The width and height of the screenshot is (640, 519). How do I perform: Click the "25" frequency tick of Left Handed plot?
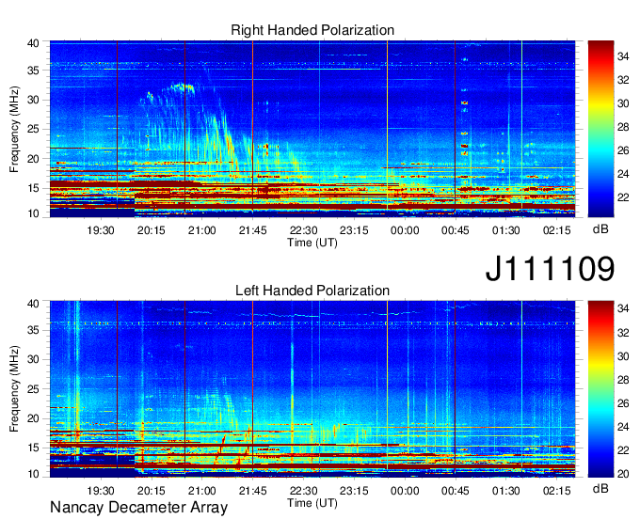pos(33,389)
